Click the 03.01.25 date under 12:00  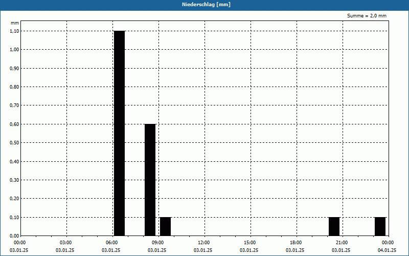point(203,250)
